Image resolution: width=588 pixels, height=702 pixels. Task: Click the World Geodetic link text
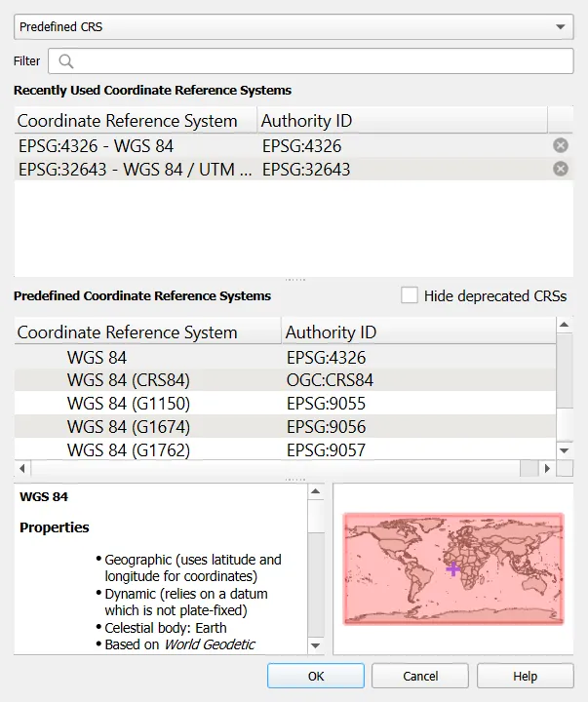[210, 644]
